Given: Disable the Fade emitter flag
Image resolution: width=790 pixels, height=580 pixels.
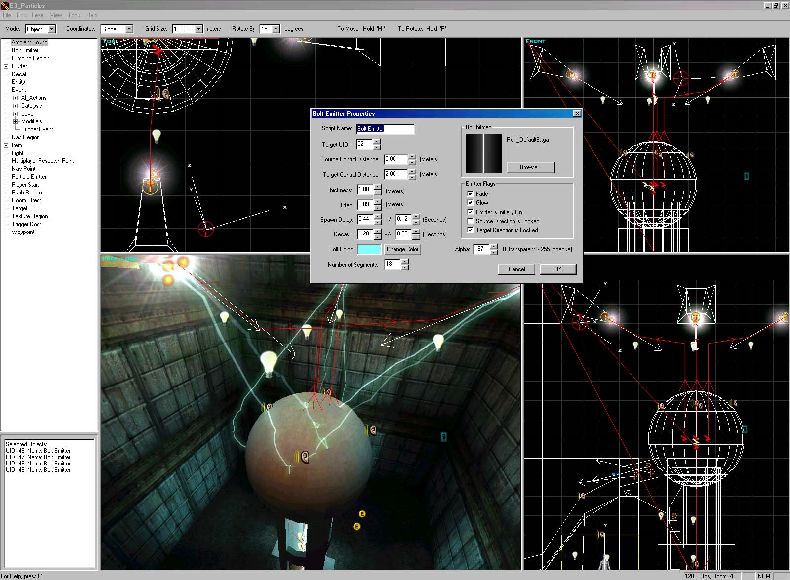Looking at the screenshot, I should tap(470, 193).
